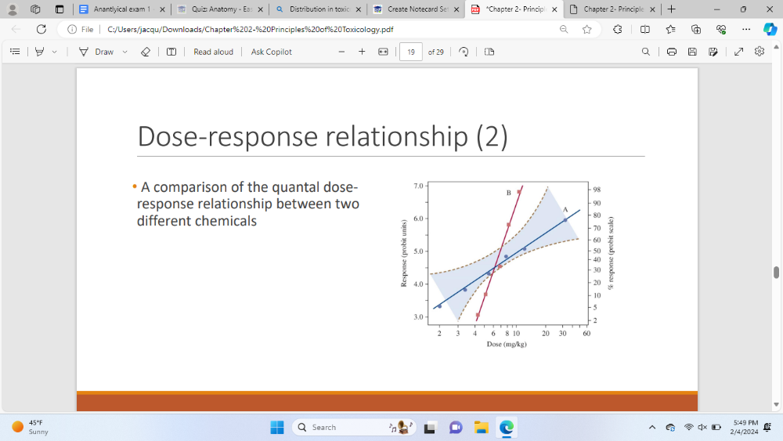Expand the Draw tool options dropdown
Viewport: 783px width, 441px height.
pyautogui.click(x=124, y=52)
